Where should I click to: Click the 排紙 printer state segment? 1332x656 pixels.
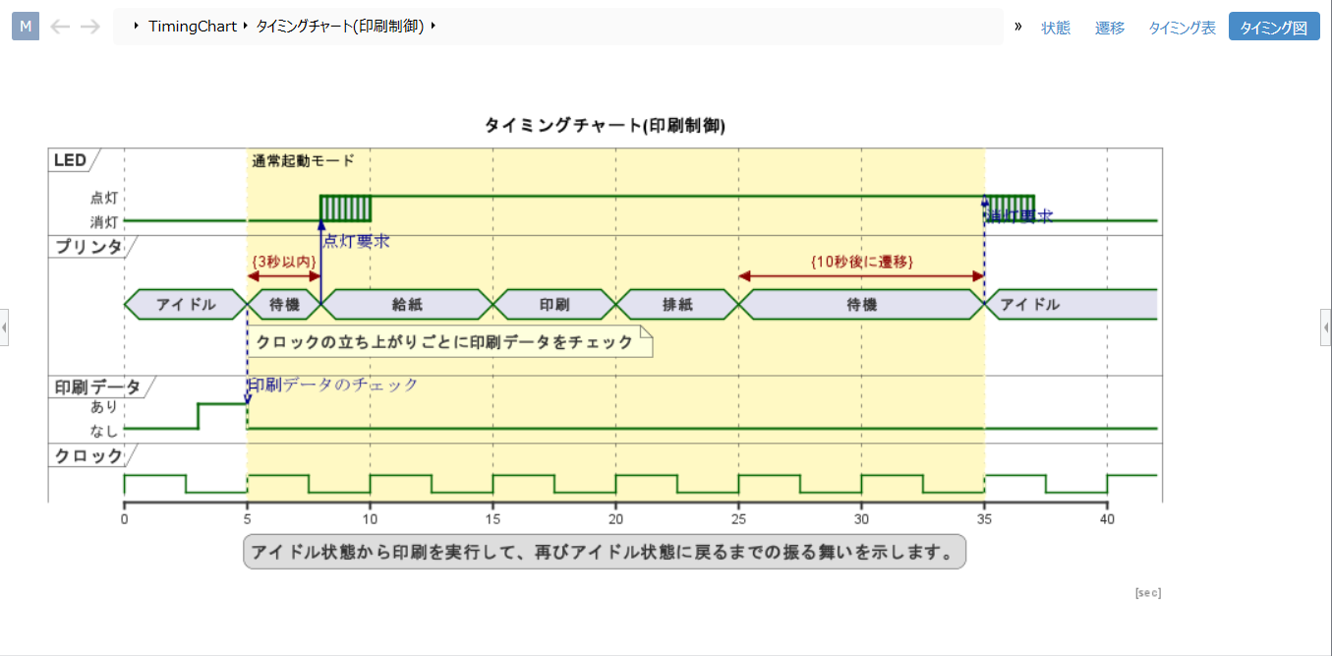pyautogui.click(x=677, y=305)
